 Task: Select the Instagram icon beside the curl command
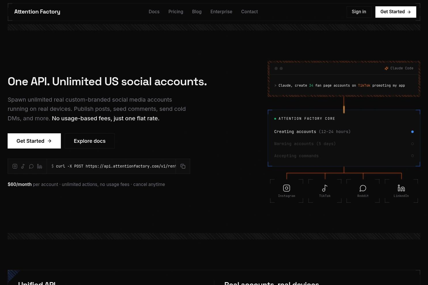[x=15, y=166]
